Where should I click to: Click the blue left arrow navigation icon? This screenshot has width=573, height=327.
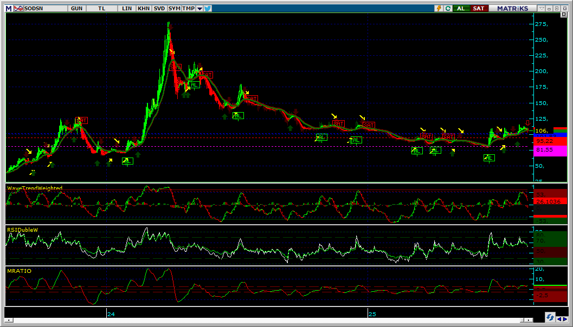point(559,319)
